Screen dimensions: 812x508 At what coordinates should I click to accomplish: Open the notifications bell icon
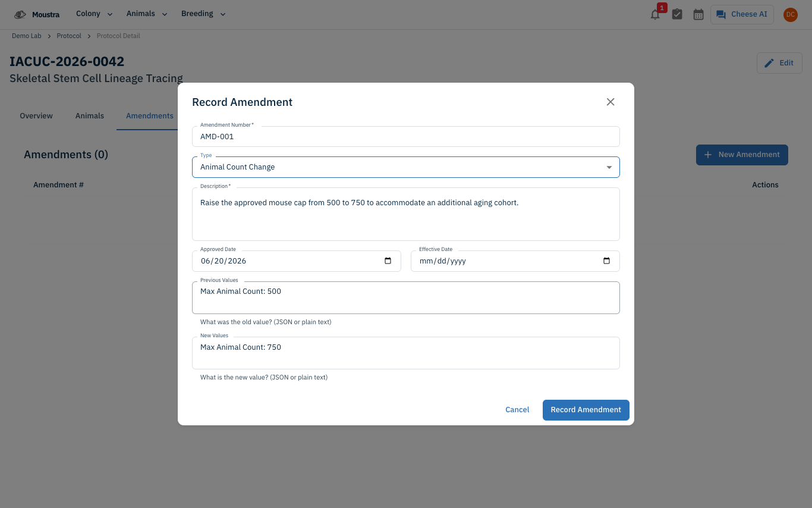(x=655, y=15)
